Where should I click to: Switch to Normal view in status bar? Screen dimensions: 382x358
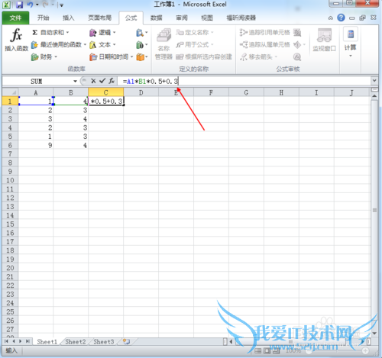pos(257,351)
